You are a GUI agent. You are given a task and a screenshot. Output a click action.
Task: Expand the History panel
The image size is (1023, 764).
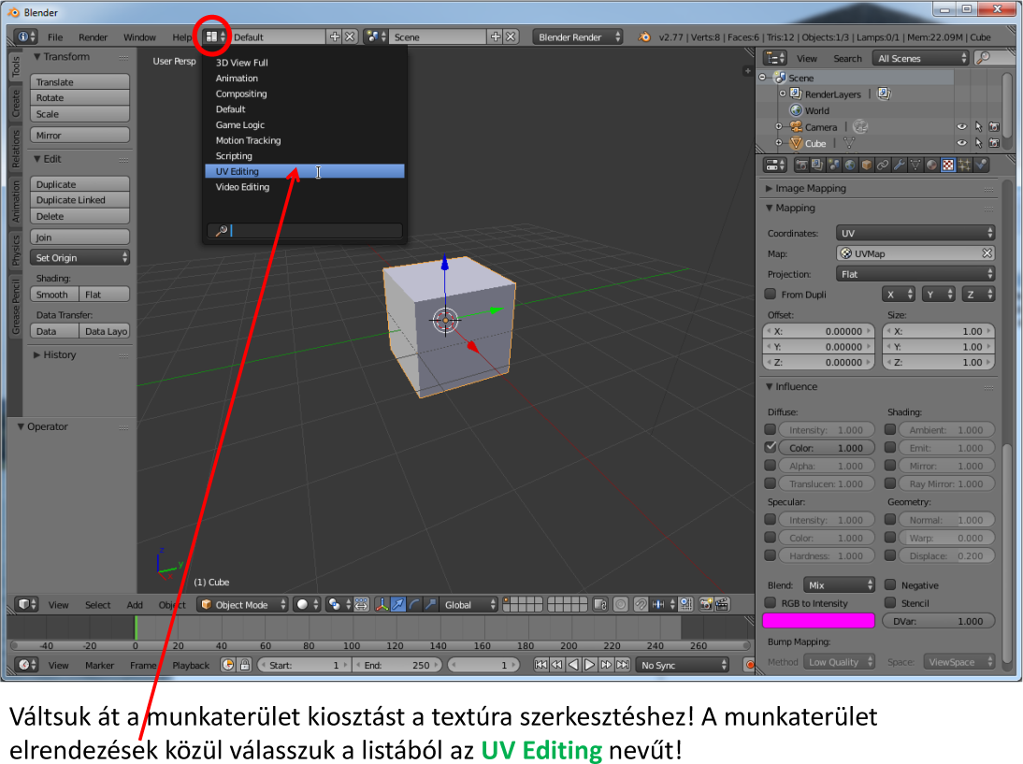(x=55, y=355)
